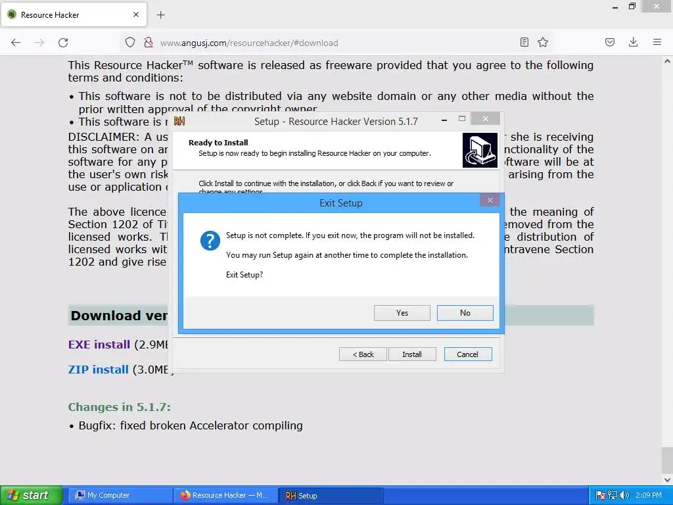This screenshot has width=673, height=505.
Task: Go forward in the browser
Action: (x=39, y=43)
